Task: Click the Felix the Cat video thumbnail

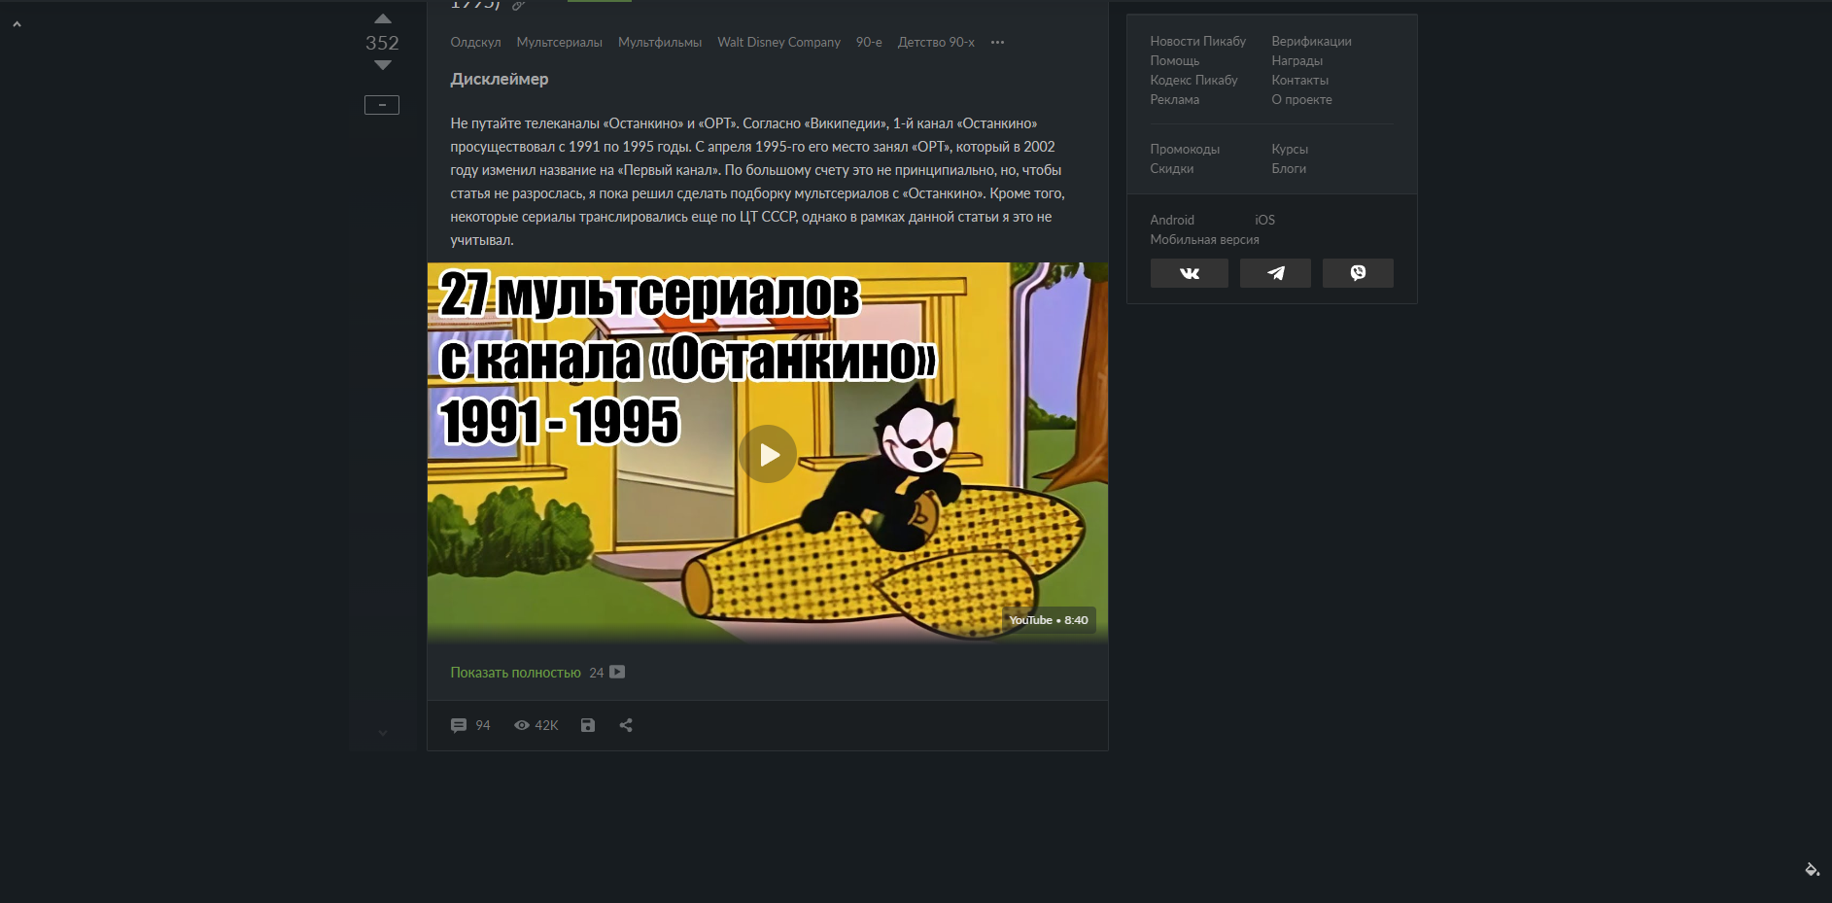Action: tap(768, 452)
